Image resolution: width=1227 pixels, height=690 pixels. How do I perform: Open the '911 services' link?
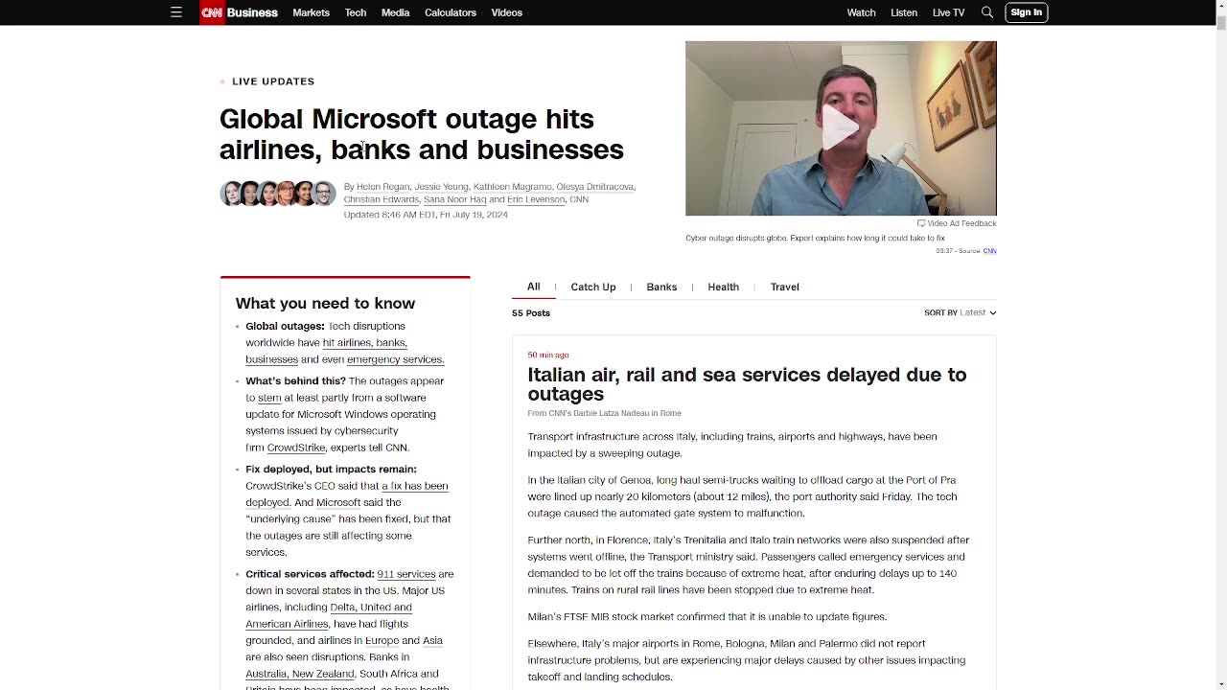click(406, 574)
